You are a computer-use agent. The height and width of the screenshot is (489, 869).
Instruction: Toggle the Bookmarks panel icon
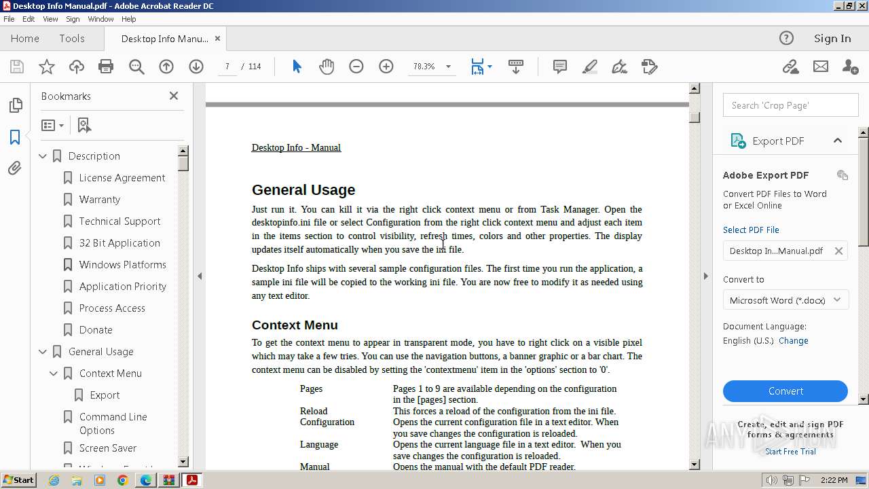(x=15, y=137)
